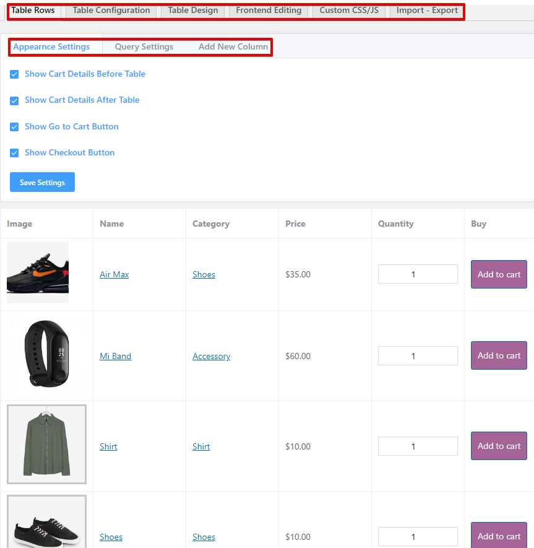
Task: Click the $35.00 price cell
Action: point(298,274)
